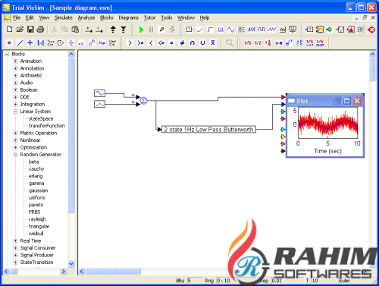Open the Simulate menu
Image resolution: width=379 pixels, height=286 pixels.
click(x=64, y=17)
